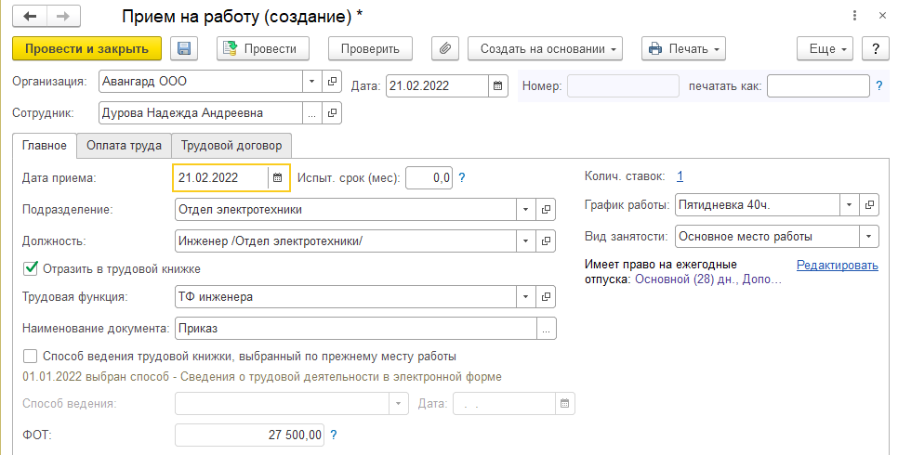Expand the Вид занятости dropdown
Viewport: 898px width, 455px height.
(869, 236)
